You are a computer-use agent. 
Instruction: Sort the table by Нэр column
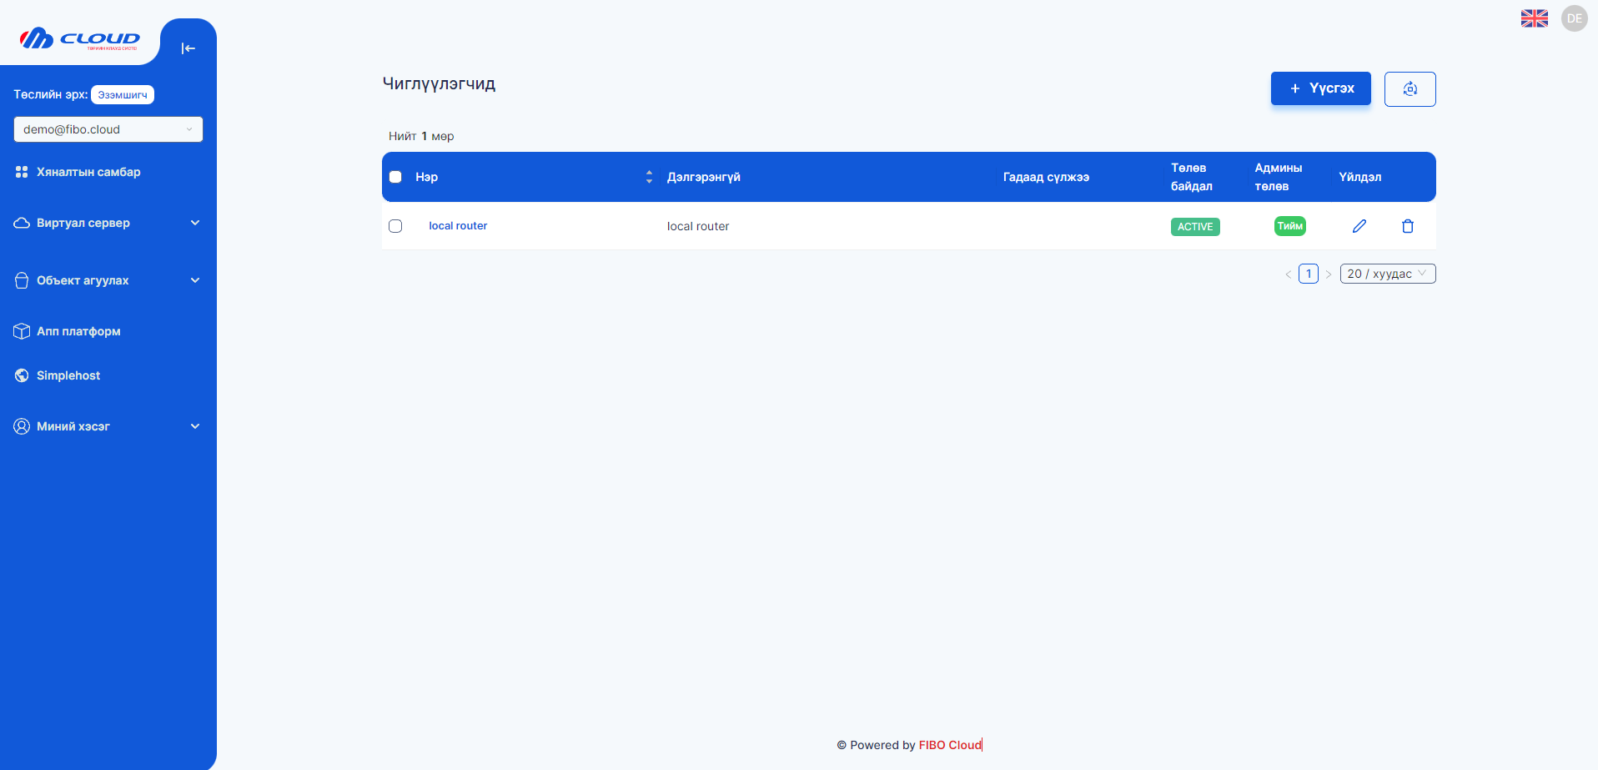pyautogui.click(x=648, y=177)
